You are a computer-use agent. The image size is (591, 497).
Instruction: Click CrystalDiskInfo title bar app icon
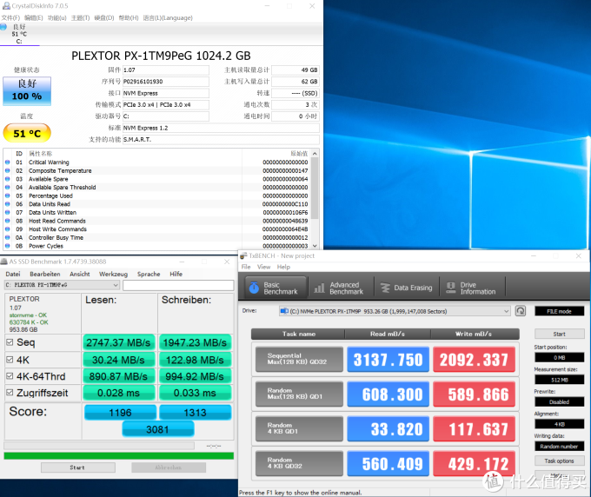[x=6, y=6]
